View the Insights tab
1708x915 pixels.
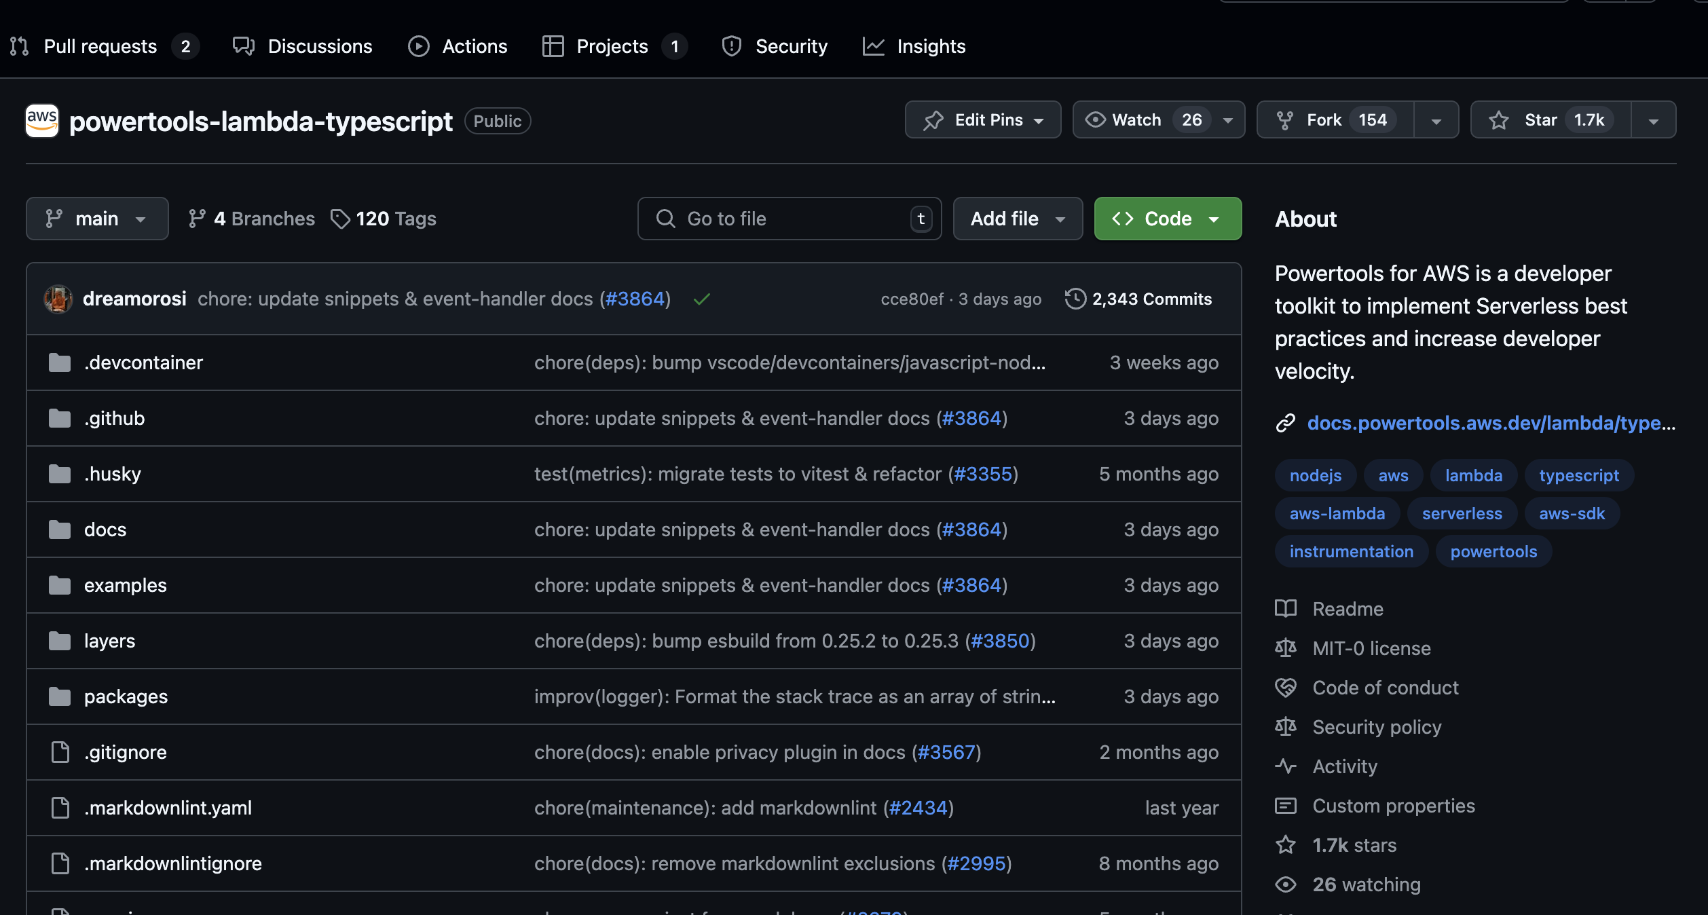click(914, 46)
